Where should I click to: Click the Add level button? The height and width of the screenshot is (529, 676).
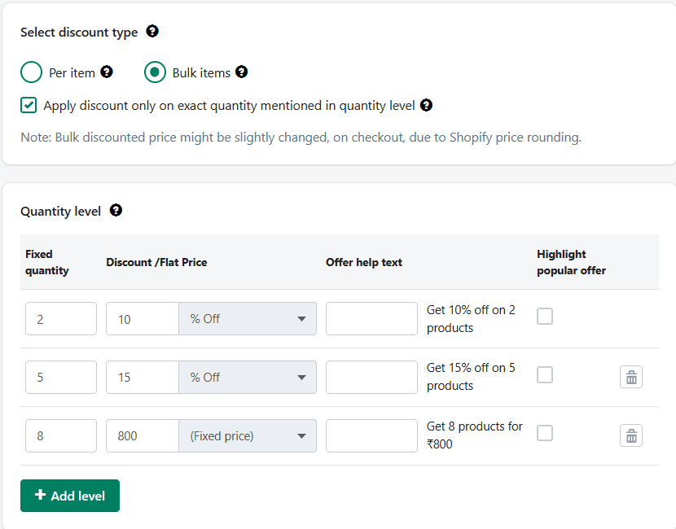(x=70, y=496)
